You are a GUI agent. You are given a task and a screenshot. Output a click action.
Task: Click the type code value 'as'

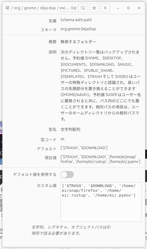[x=62, y=139]
